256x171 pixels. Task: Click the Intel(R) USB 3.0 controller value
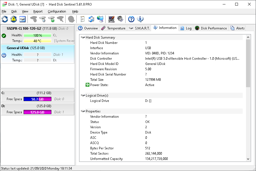click(192, 58)
